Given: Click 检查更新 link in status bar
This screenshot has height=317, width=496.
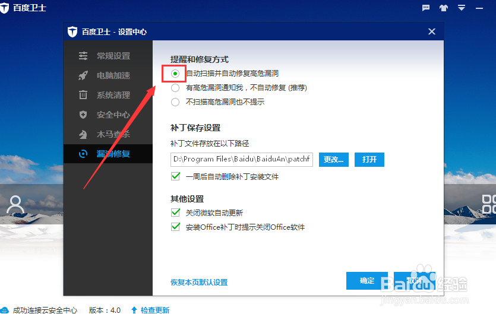Looking at the screenshot, I should coord(155,310).
